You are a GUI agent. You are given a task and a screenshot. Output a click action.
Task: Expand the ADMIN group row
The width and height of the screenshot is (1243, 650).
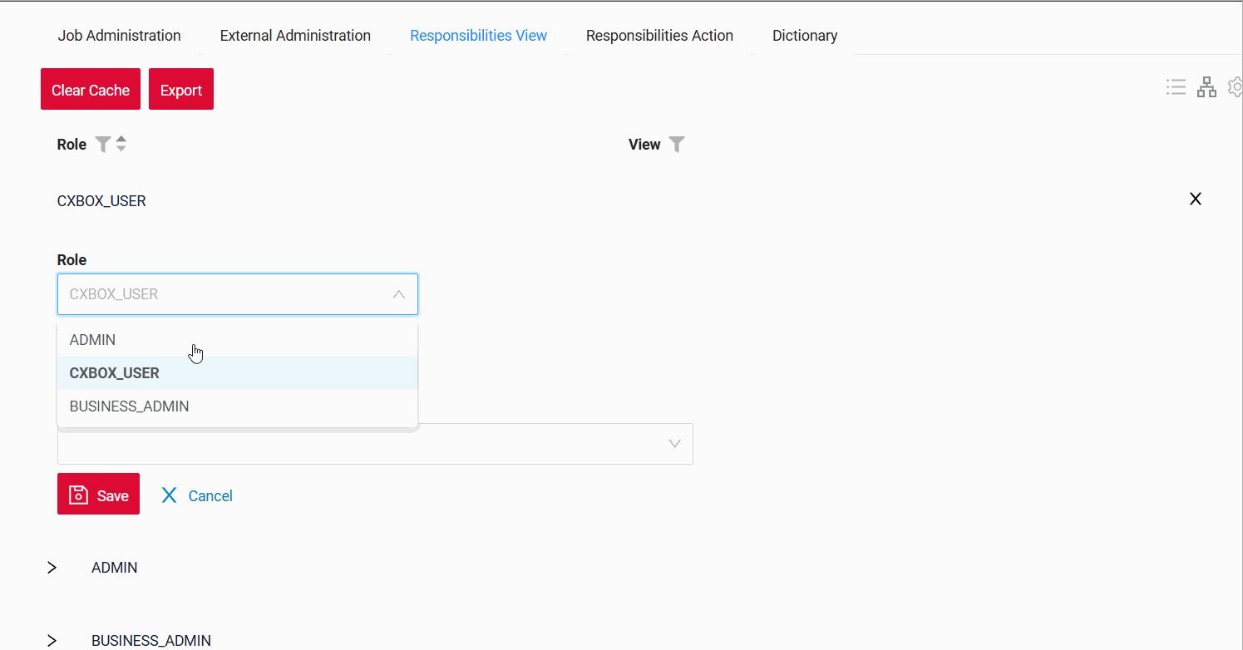(52, 568)
